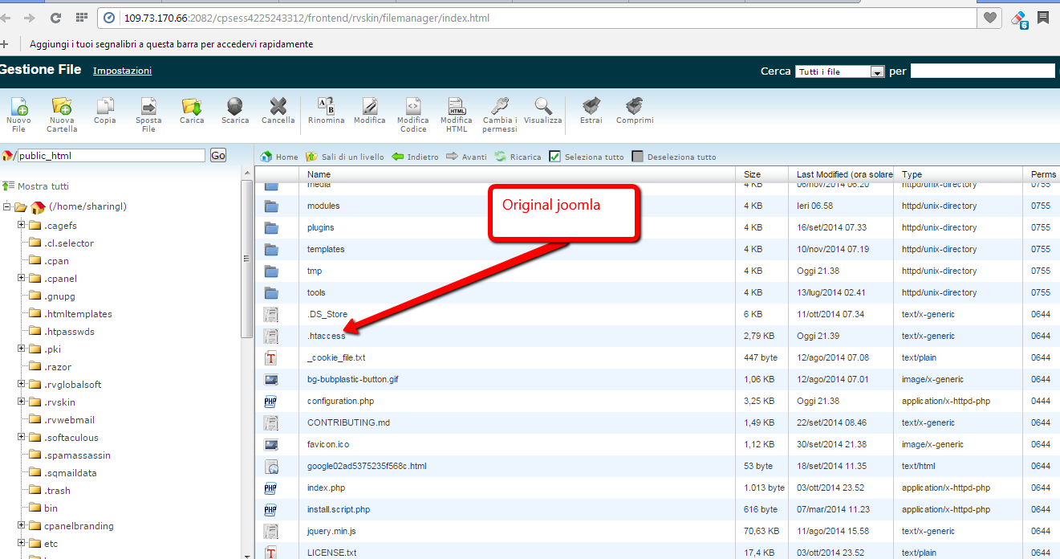The width and height of the screenshot is (1060, 559).
Task: Sort files by Perms column
Action: tap(1043, 174)
